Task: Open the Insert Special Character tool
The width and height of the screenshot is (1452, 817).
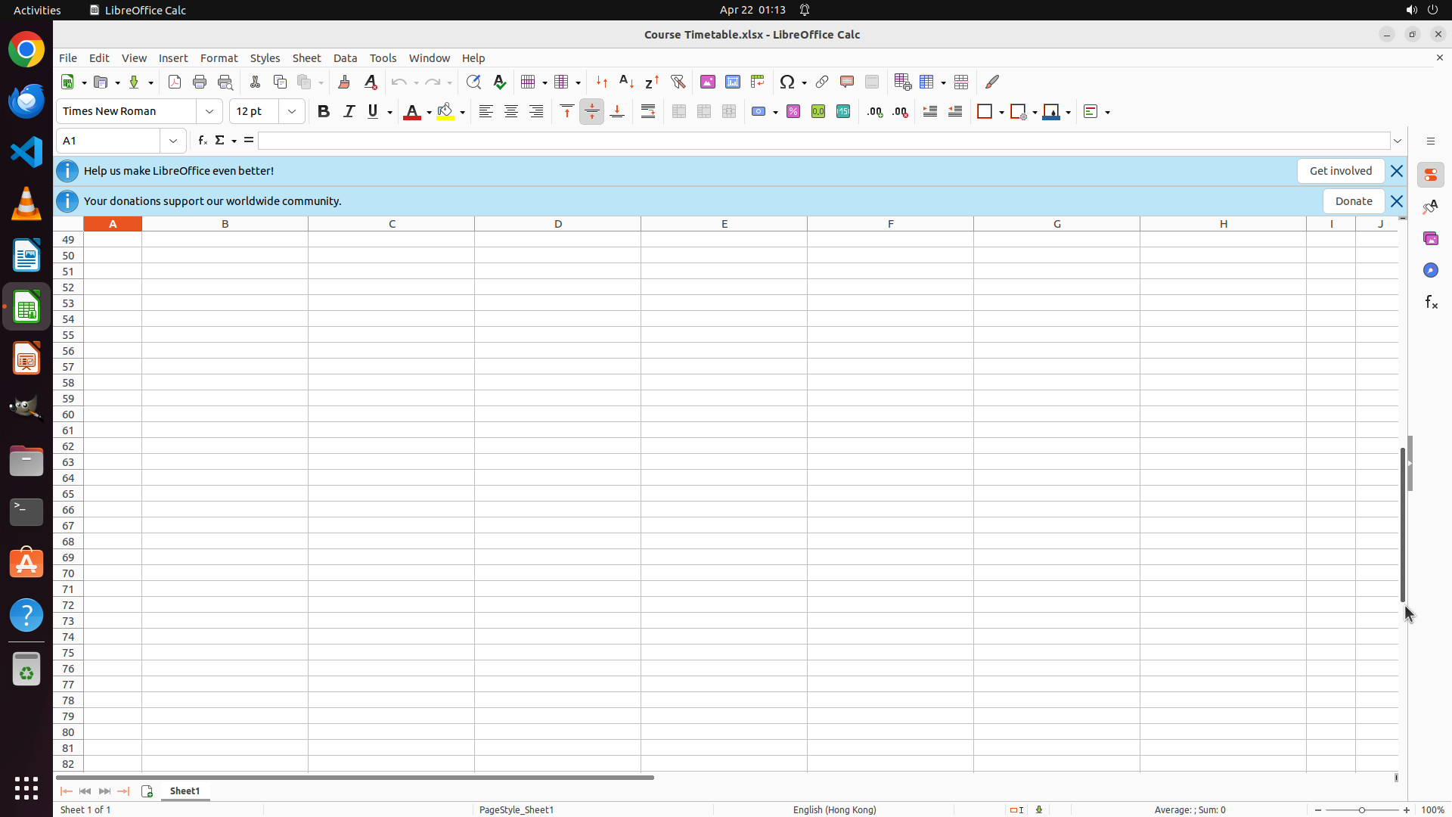Action: click(x=787, y=82)
